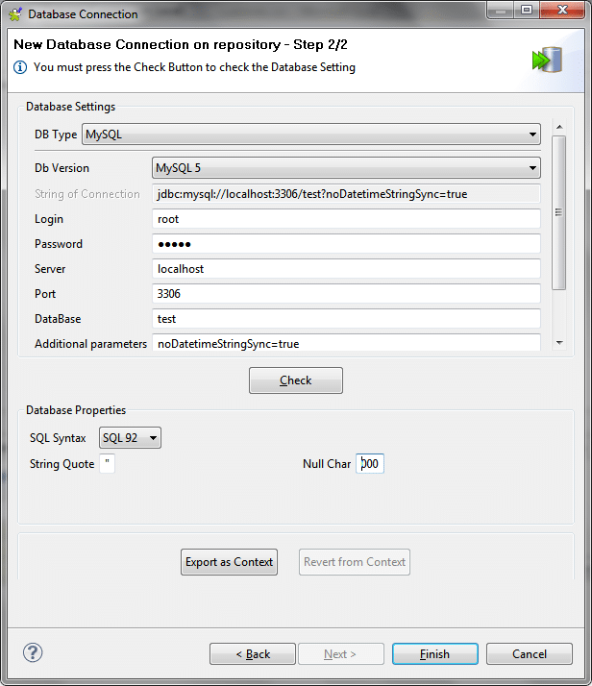The height and width of the screenshot is (686, 592).
Task: Click the String Quote field
Action: pos(107,464)
